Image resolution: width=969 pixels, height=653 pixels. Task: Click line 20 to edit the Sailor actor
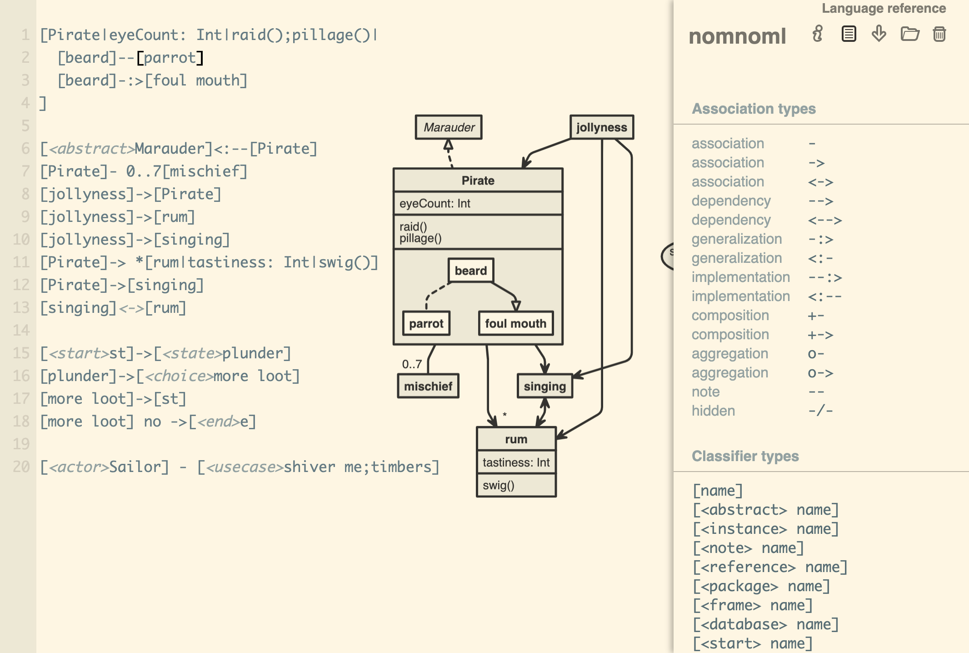[240, 466]
